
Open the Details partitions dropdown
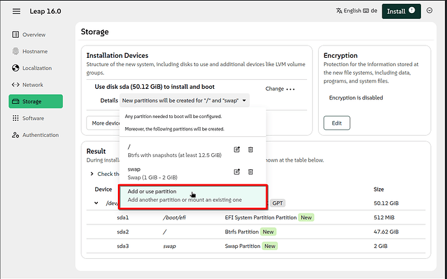(x=184, y=101)
